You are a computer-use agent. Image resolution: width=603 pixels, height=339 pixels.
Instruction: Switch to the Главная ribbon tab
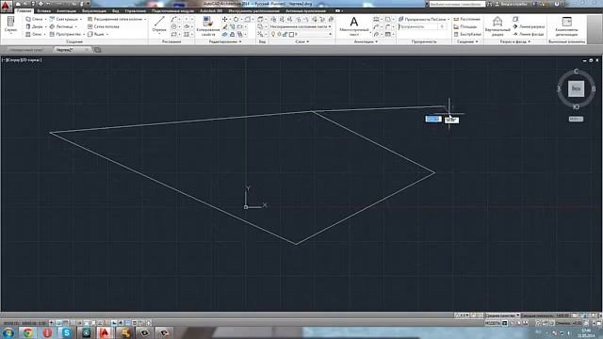[24, 10]
